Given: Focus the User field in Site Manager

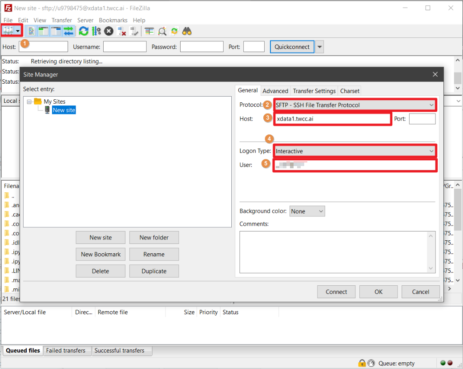Looking at the screenshot, I should pos(354,165).
